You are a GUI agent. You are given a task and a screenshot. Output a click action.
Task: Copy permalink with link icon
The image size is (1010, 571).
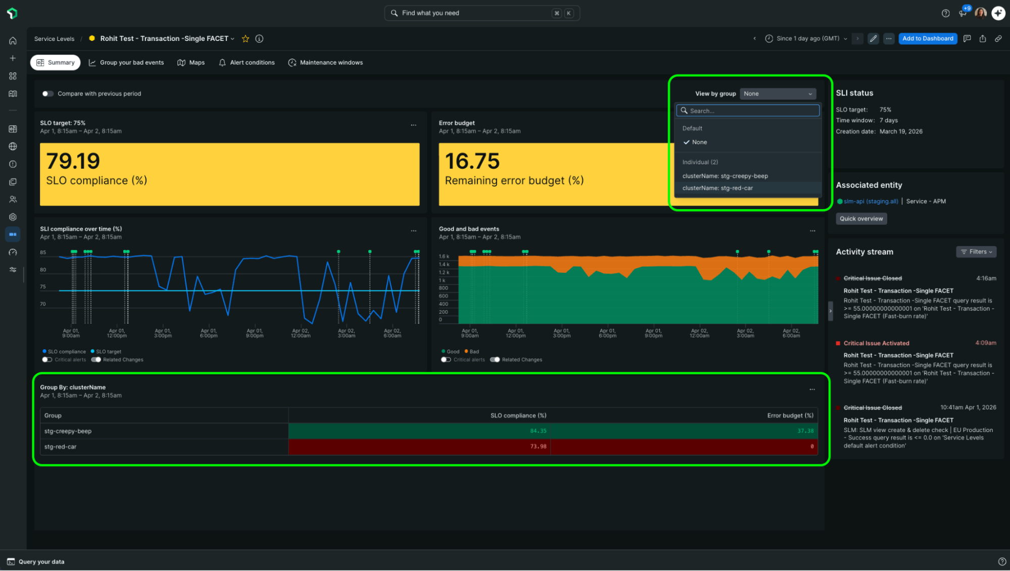coord(998,38)
